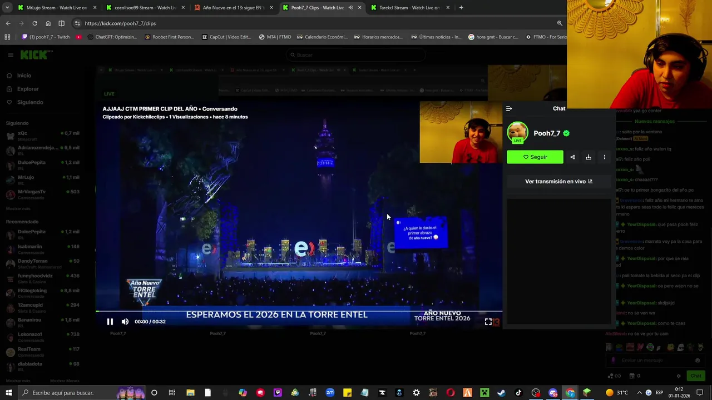Click the clip progress bar
The image size is (712, 400).
coord(299,311)
